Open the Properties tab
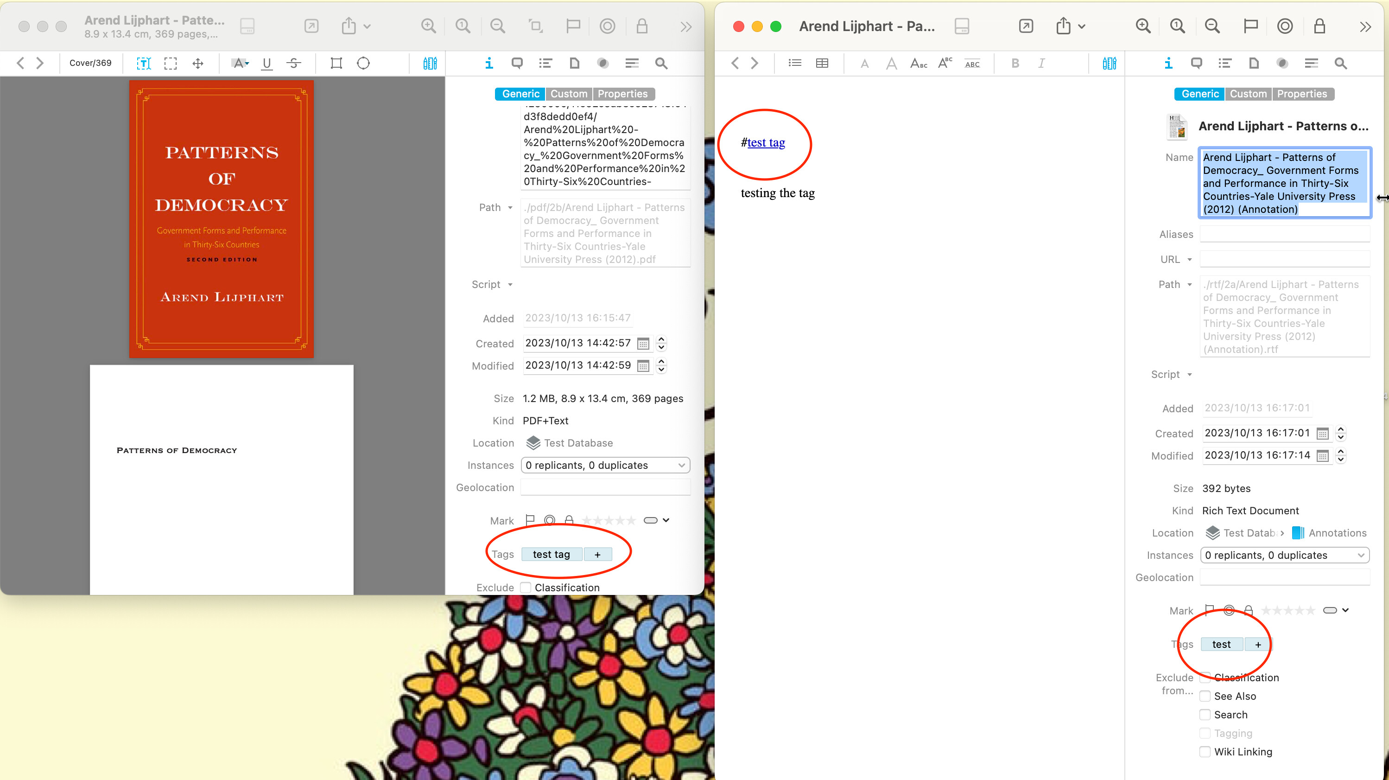Image resolution: width=1389 pixels, height=780 pixels. click(623, 93)
